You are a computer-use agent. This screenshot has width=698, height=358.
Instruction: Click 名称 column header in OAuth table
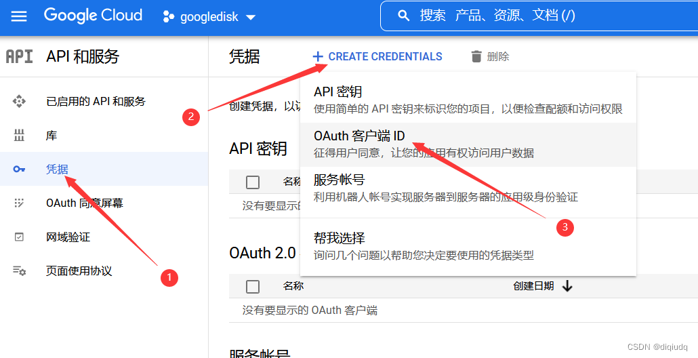pyautogui.click(x=293, y=286)
